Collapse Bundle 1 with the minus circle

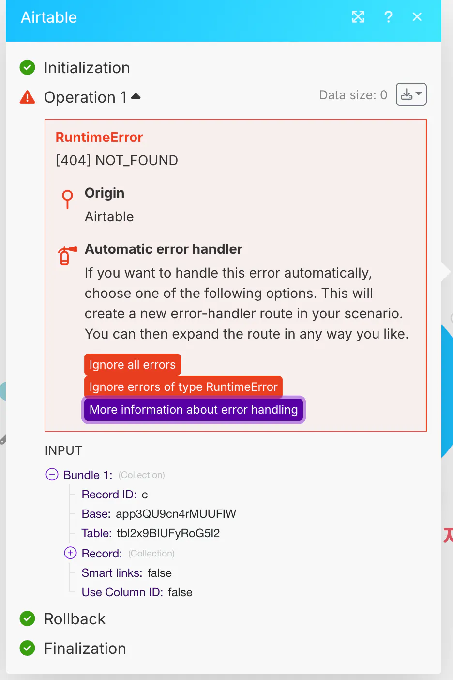(52, 475)
